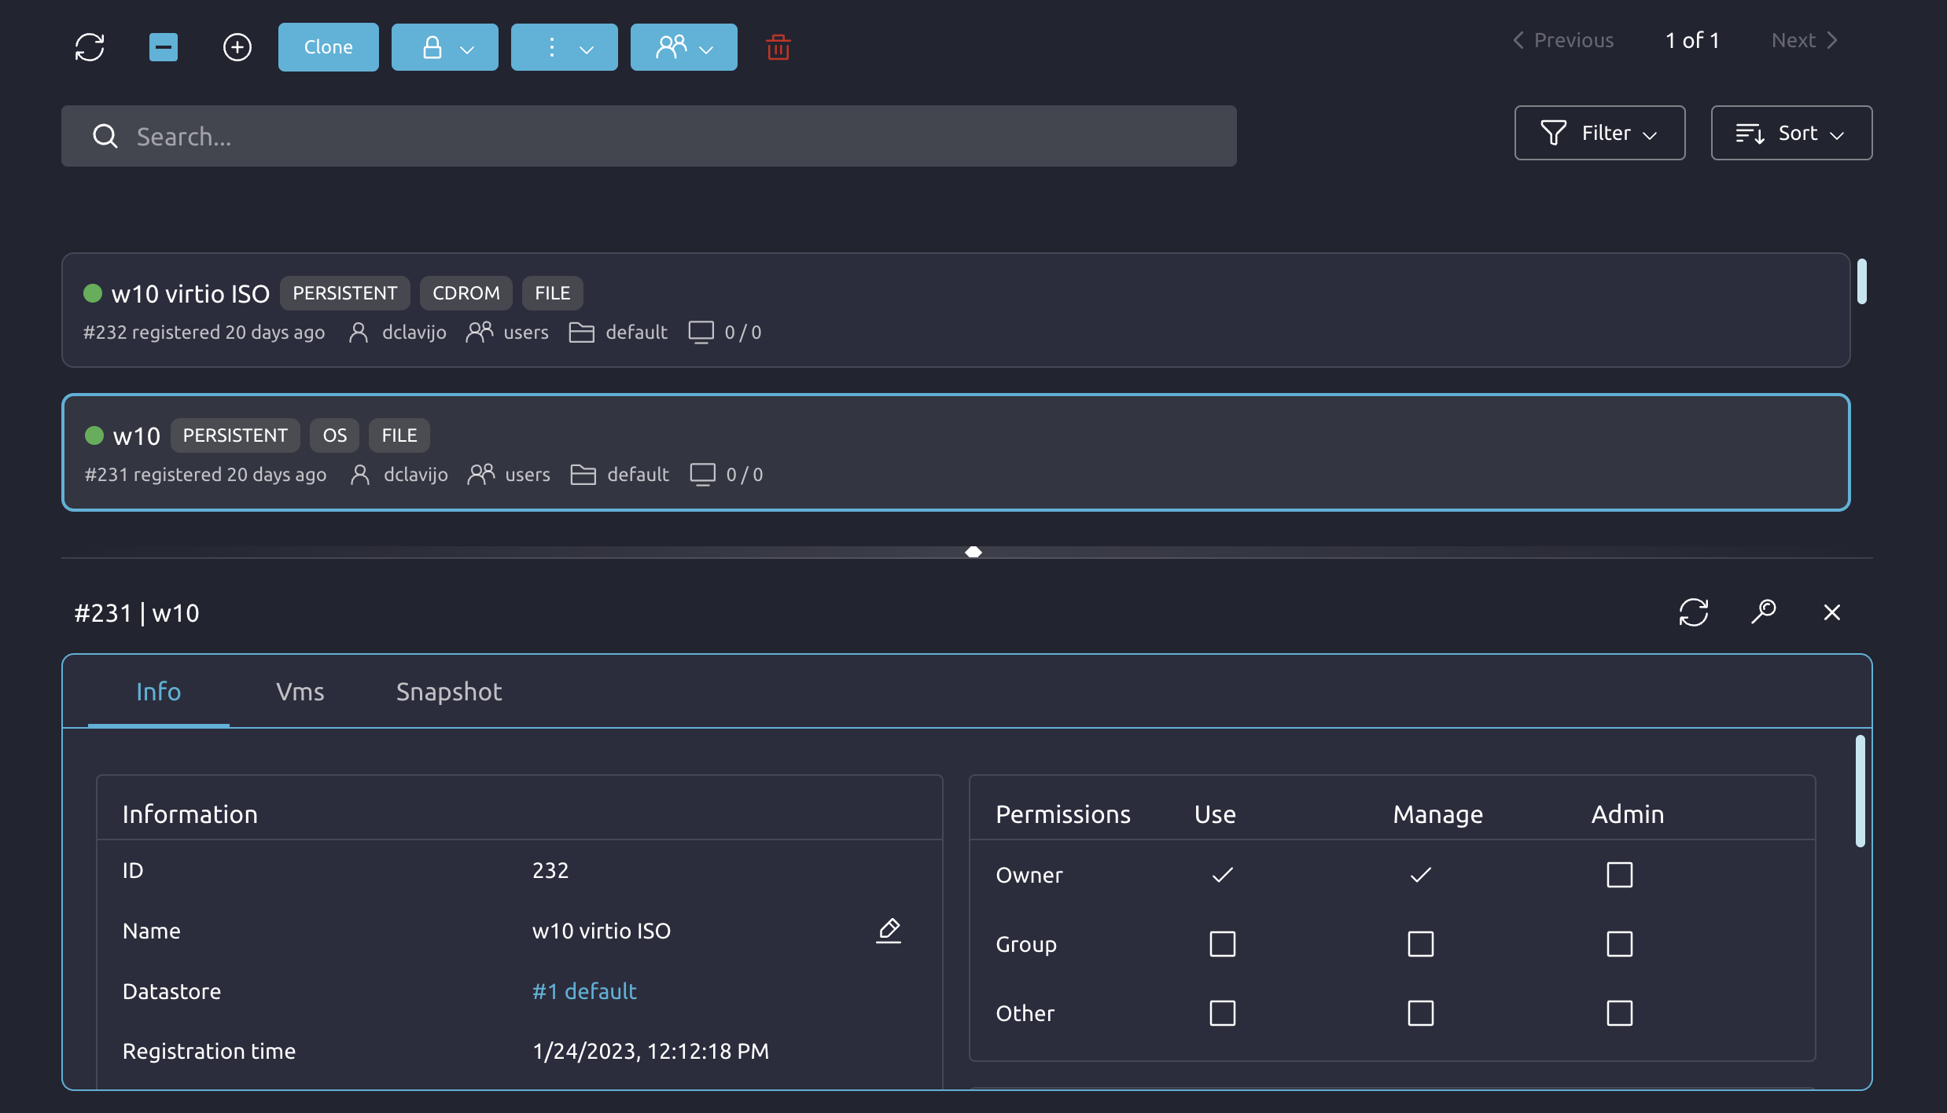
Task: Open the lock actions button
Action: point(444,47)
